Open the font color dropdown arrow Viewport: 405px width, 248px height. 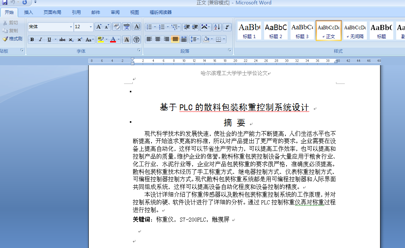pyautogui.click(x=119, y=40)
